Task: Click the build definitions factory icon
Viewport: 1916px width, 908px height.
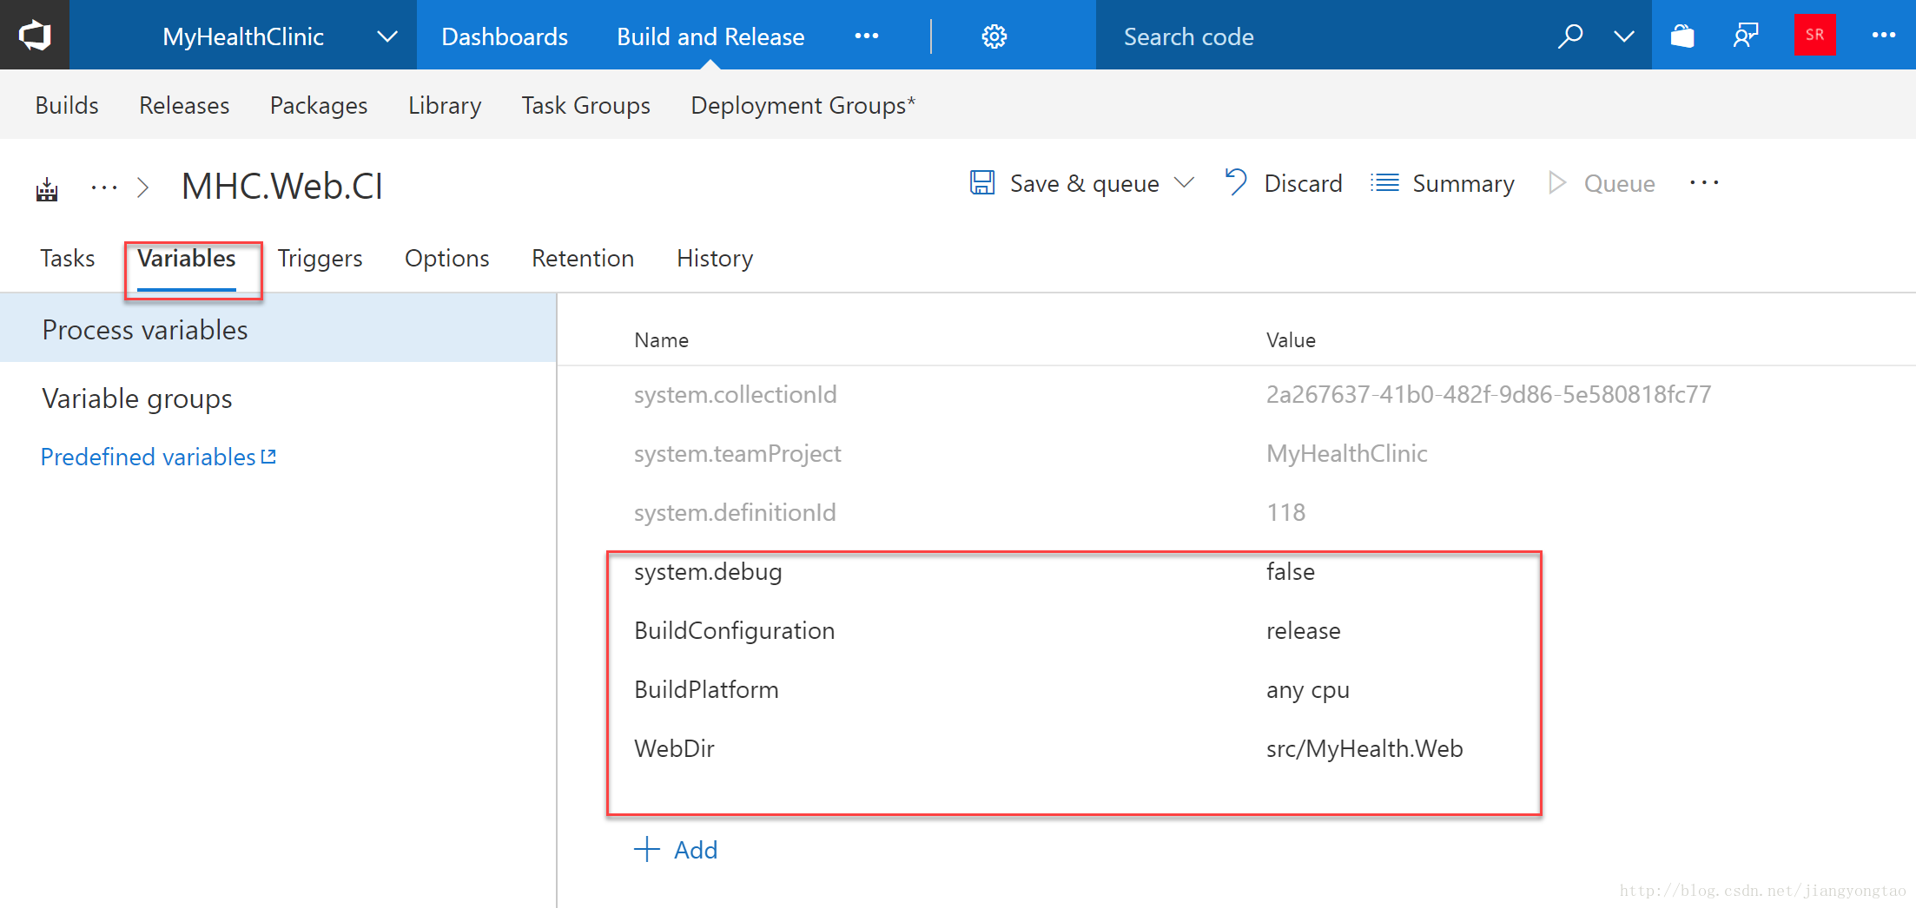Action: pyautogui.click(x=47, y=188)
